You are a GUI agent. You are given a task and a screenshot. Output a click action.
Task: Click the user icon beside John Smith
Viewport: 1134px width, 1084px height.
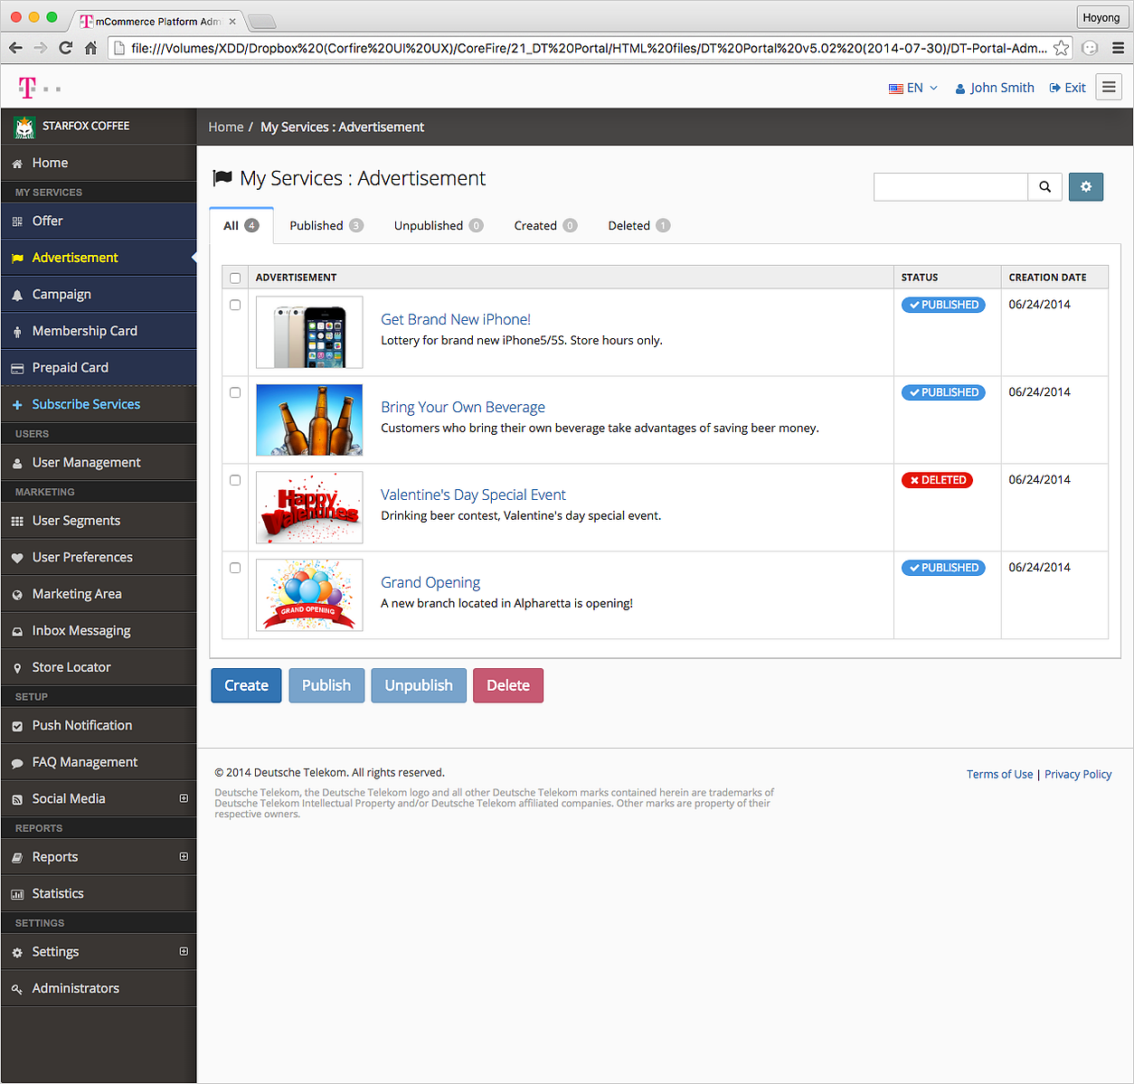coord(960,89)
